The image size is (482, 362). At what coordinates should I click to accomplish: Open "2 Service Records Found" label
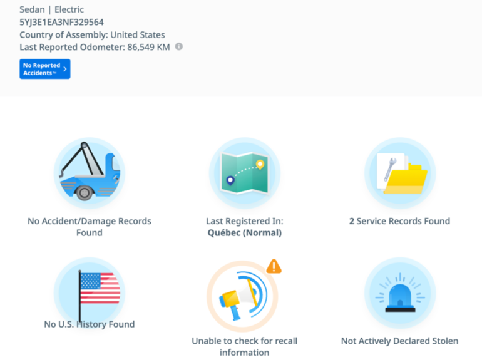[399, 221]
